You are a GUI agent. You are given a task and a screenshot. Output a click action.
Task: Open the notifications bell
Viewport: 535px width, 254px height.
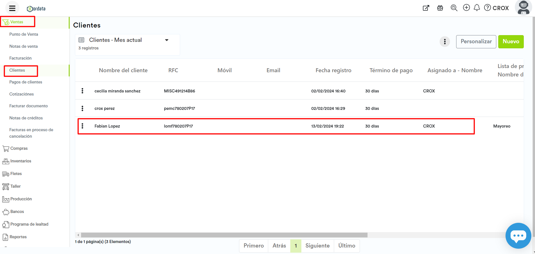click(477, 8)
